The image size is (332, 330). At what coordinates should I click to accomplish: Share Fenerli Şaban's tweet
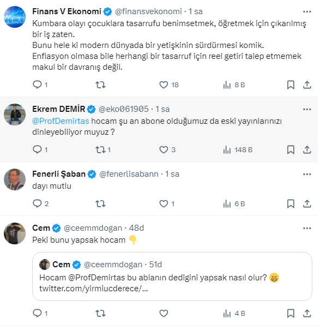(307, 203)
